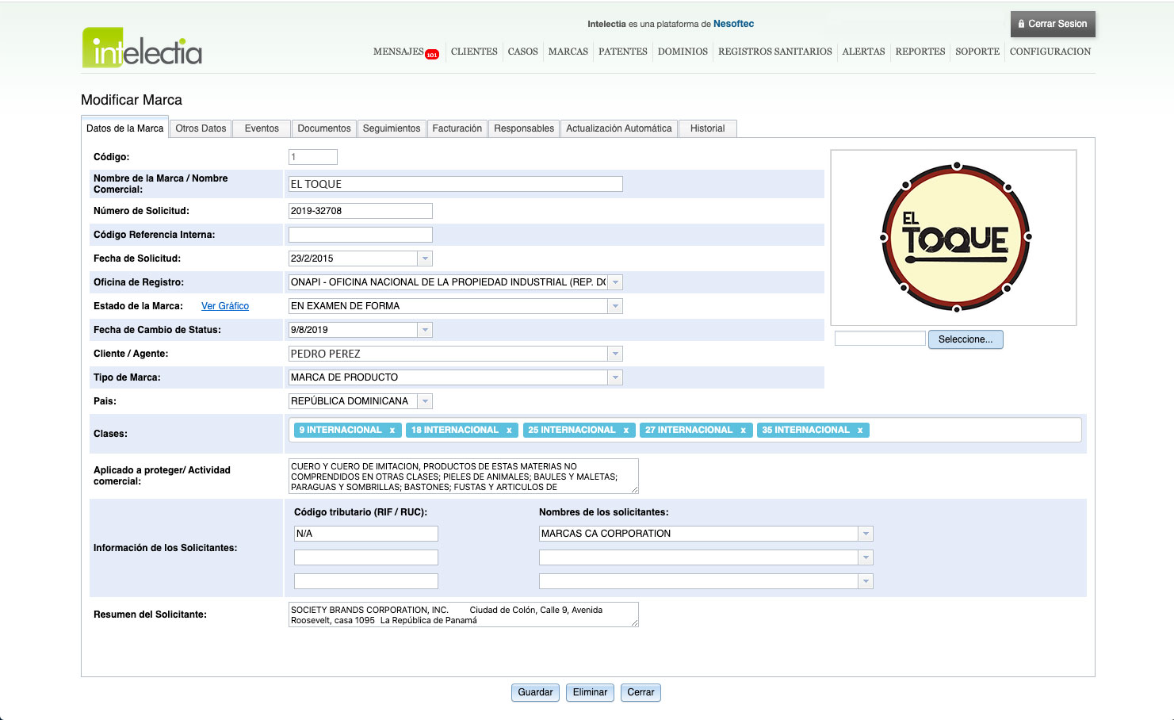The height and width of the screenshot is (720, 1174).
Task: Open the Cliente / Agente dropdown
Action: (615, 354)
